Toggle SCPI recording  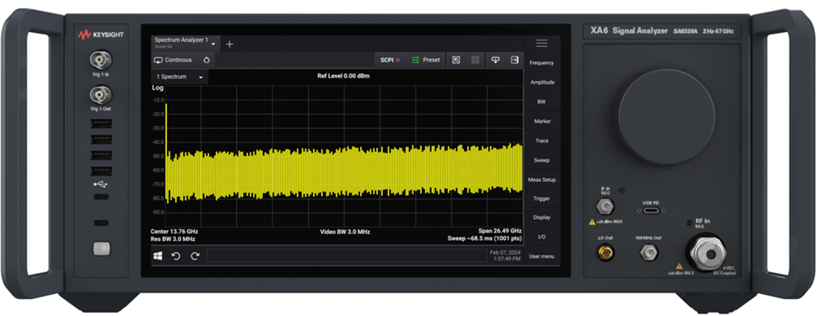pos(390,60)
